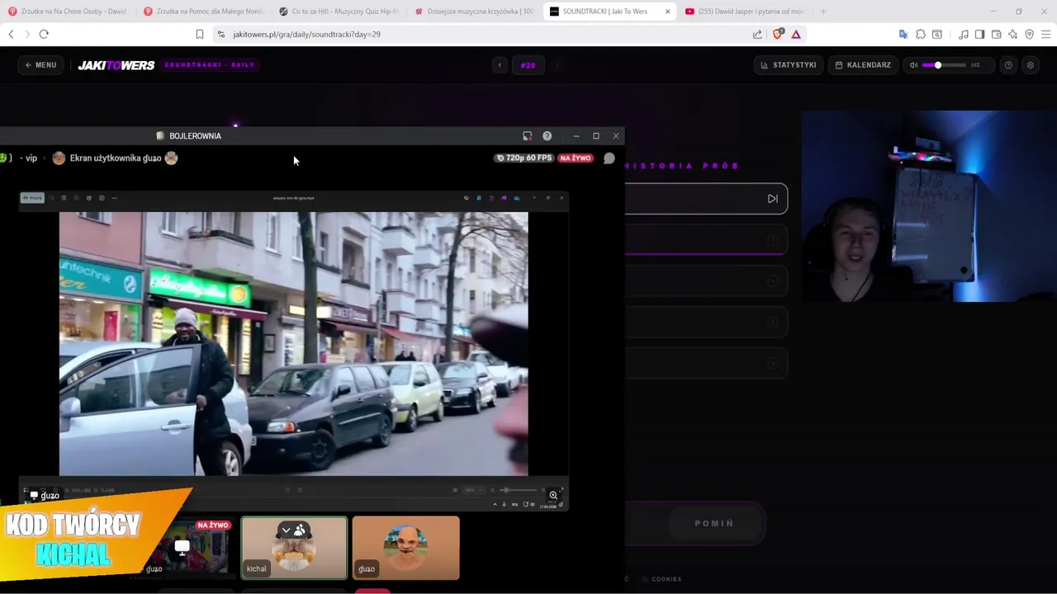Open the translate page icon

(903, 35)
